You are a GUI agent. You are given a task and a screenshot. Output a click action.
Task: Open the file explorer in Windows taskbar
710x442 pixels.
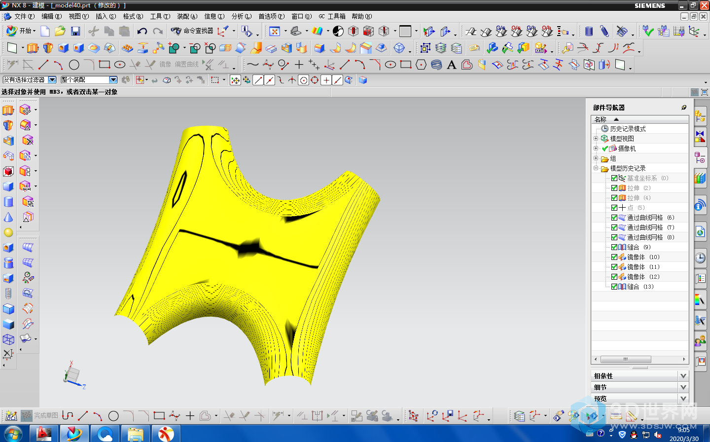pyautogui.click(x=136, y=434)
